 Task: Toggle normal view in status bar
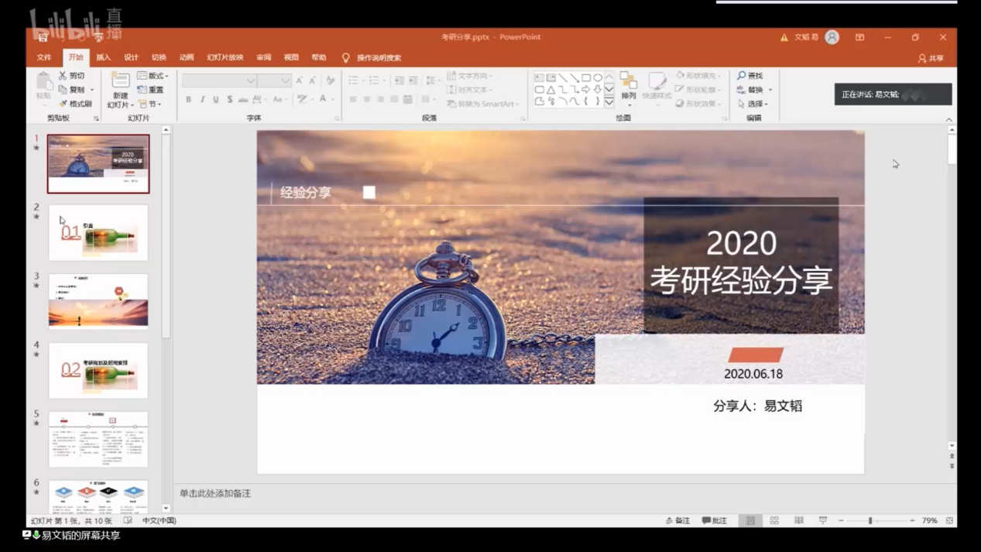point(750,521)
